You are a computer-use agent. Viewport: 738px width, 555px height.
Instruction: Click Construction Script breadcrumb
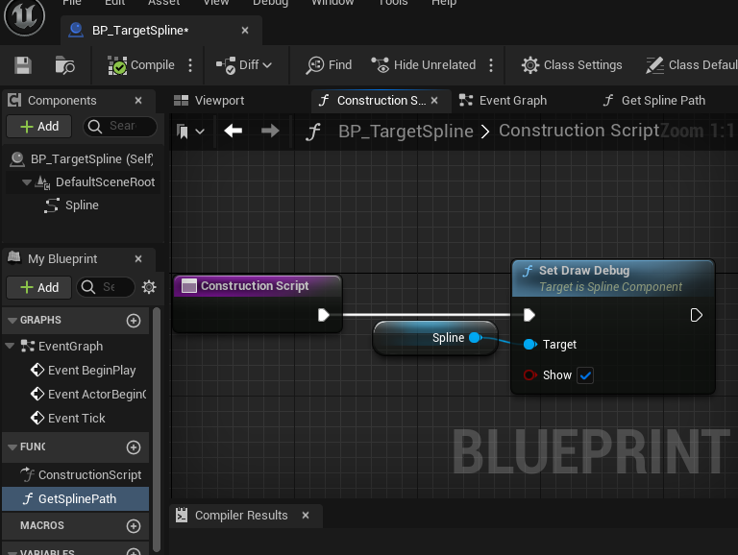click(579, 131)
